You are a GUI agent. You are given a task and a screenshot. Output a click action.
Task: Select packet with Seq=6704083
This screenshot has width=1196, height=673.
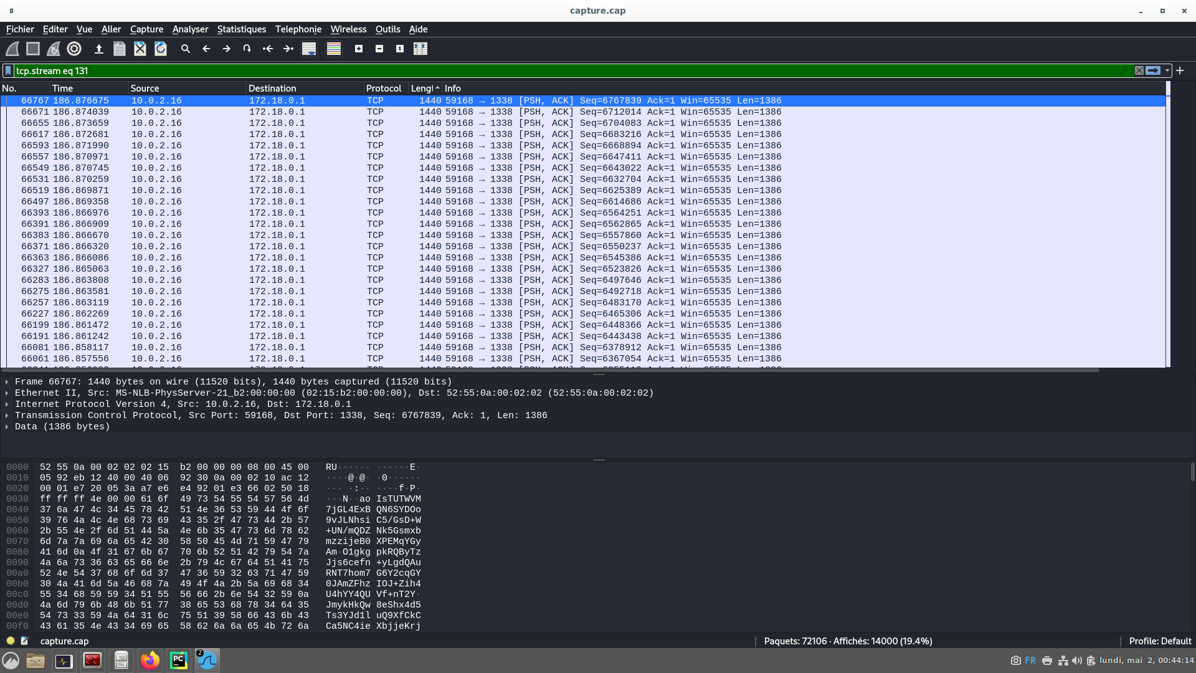point(583,123)
